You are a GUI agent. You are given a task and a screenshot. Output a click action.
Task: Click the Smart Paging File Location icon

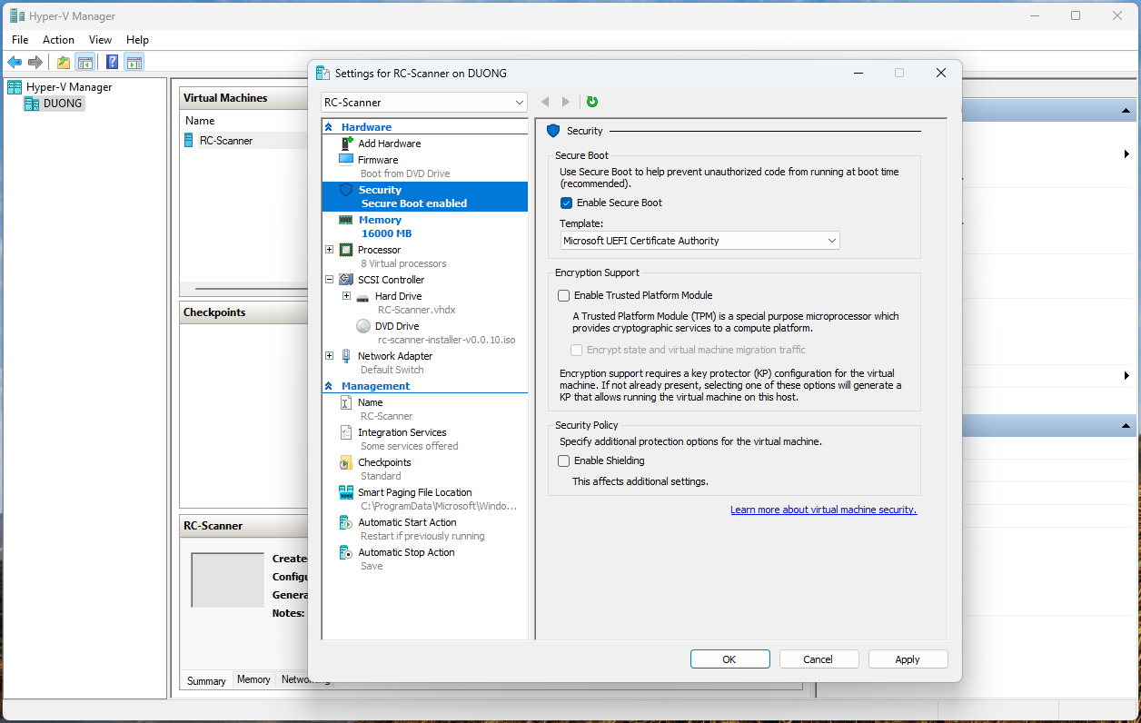[x=346, y=492]
